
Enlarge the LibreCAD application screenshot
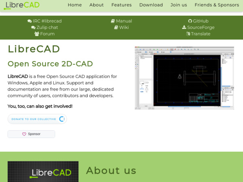coord(184,78)
